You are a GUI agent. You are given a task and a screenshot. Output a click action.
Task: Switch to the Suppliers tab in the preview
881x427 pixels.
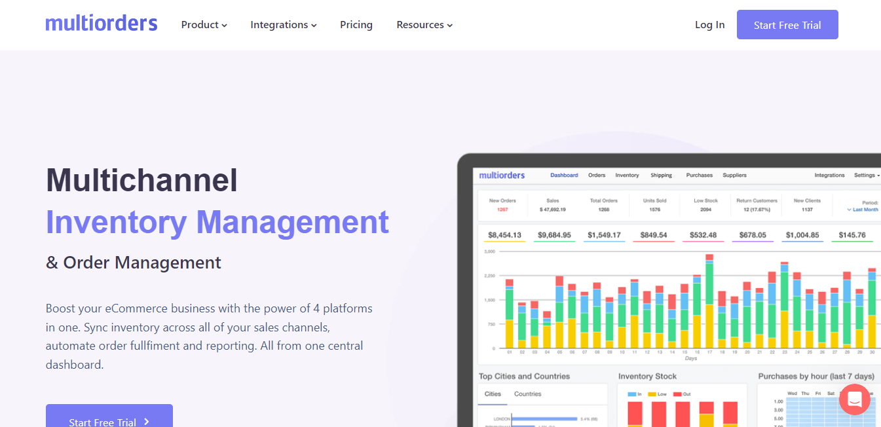coord(734,176)
